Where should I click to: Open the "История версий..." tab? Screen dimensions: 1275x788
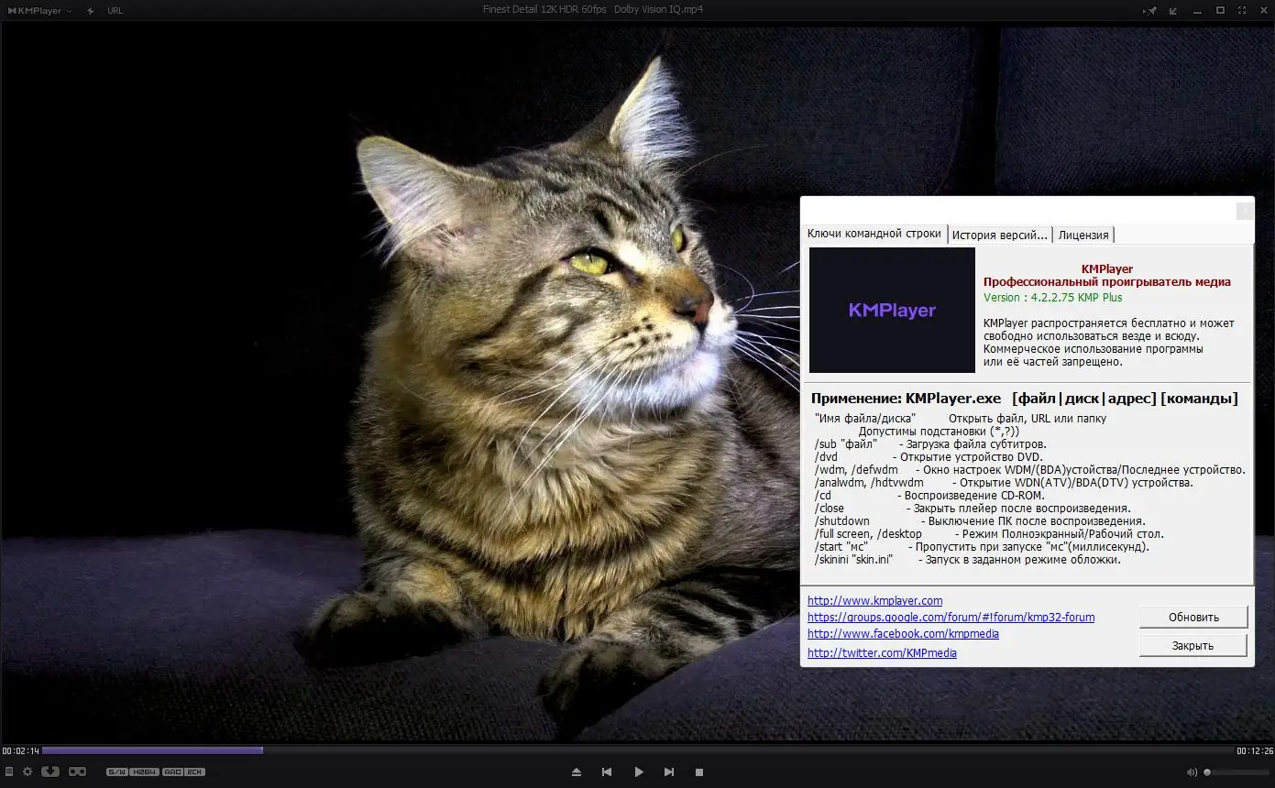(x=999, y=235)
